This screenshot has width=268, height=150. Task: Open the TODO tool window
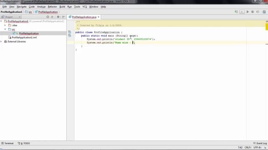pos(24,143)
